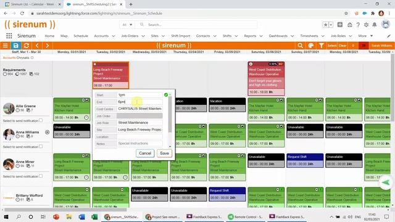Click Clear in the orange toolbar
Screen dimensions: 395x222
[343, 46]
